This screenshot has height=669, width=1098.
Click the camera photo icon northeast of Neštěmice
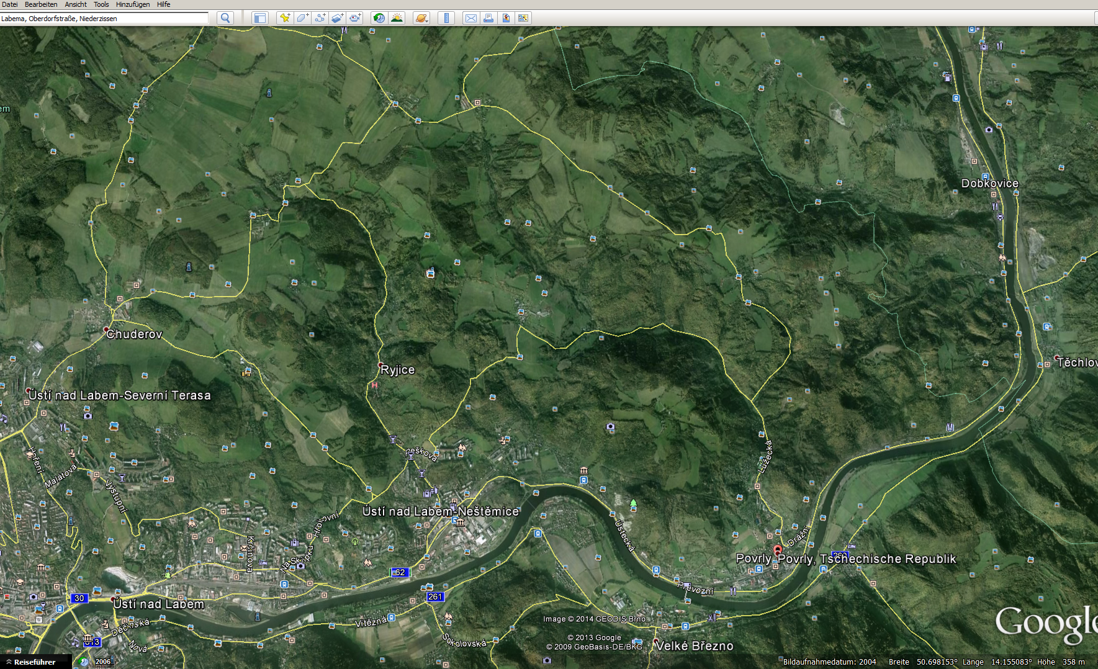610,427
